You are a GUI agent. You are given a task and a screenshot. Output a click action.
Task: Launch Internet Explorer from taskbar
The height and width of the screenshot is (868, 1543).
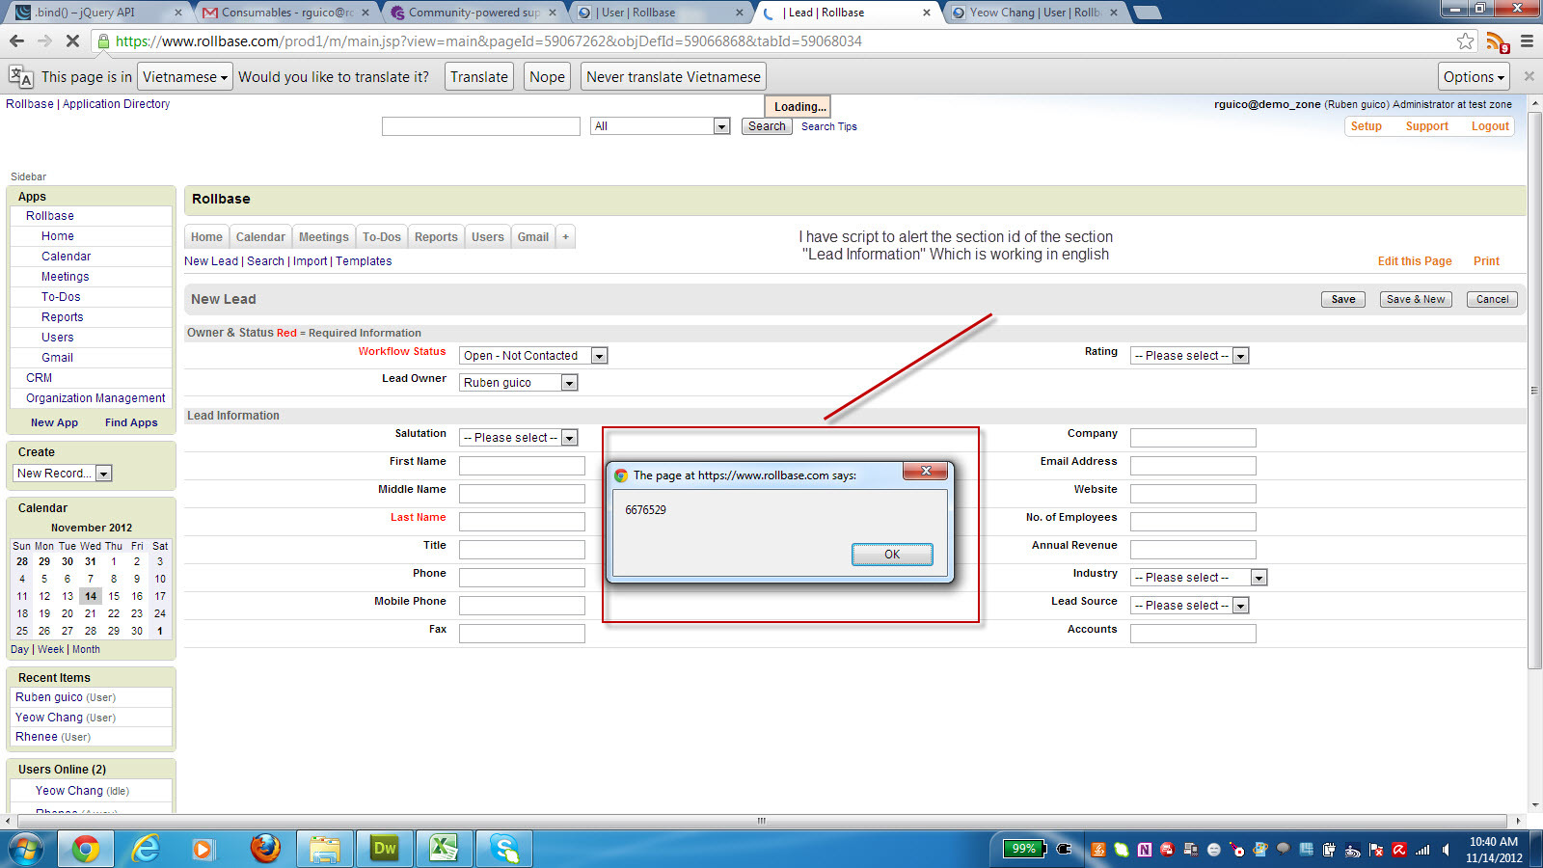click(146, 849)
